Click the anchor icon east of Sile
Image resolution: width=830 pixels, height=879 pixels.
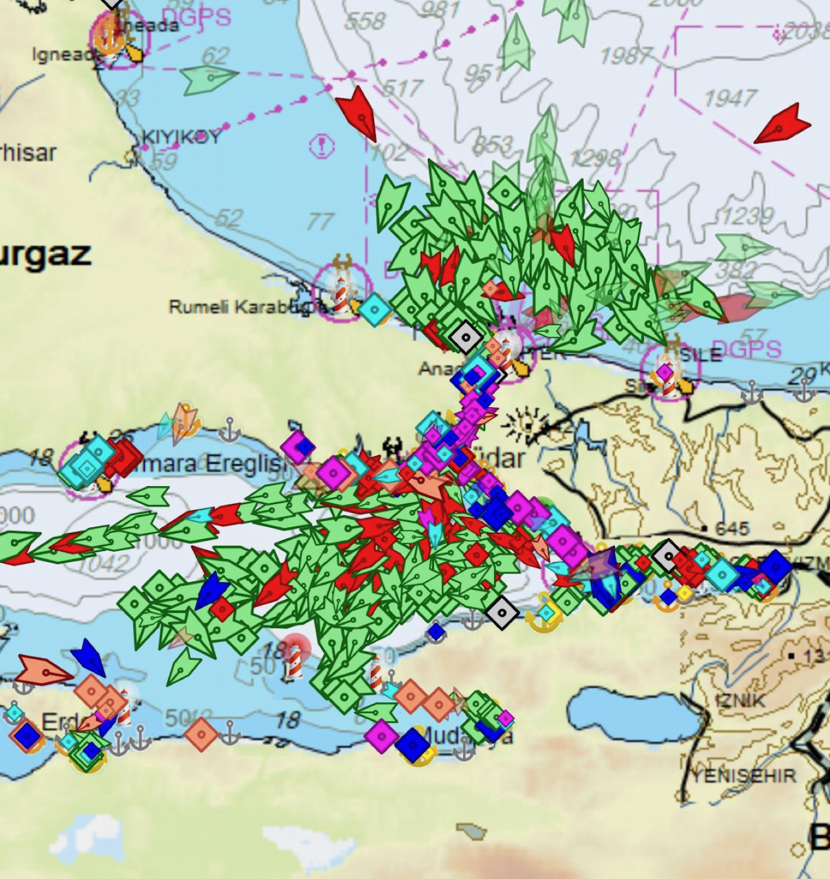[751, 393]
